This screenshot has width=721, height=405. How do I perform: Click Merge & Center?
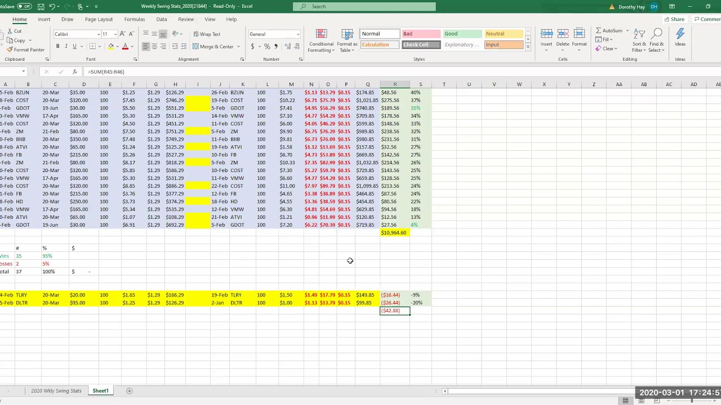pyautogui.click(x=213, y=46)
